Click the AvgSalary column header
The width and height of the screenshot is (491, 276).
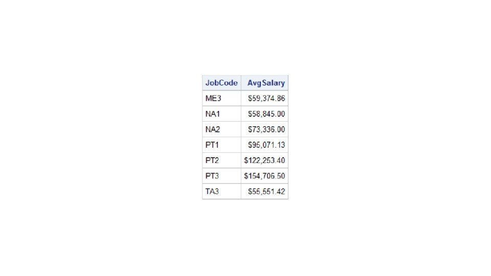(266, 83)
